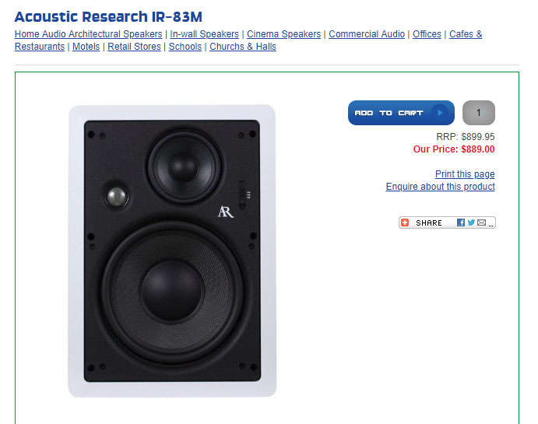Open the Commercial Audio link
This screenshot has height=424, width=538.
point(367,34)
